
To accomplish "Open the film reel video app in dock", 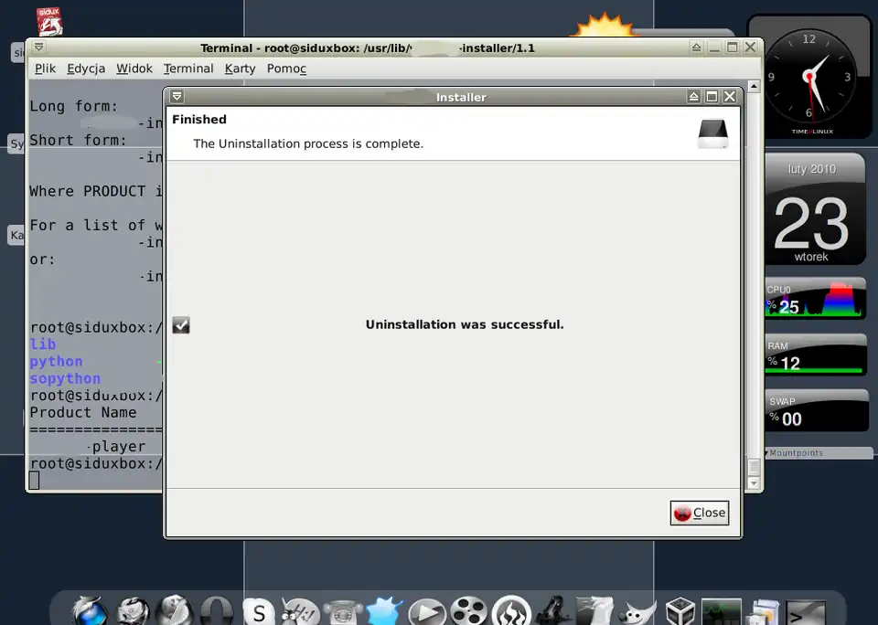I will [x=468, y=611].
